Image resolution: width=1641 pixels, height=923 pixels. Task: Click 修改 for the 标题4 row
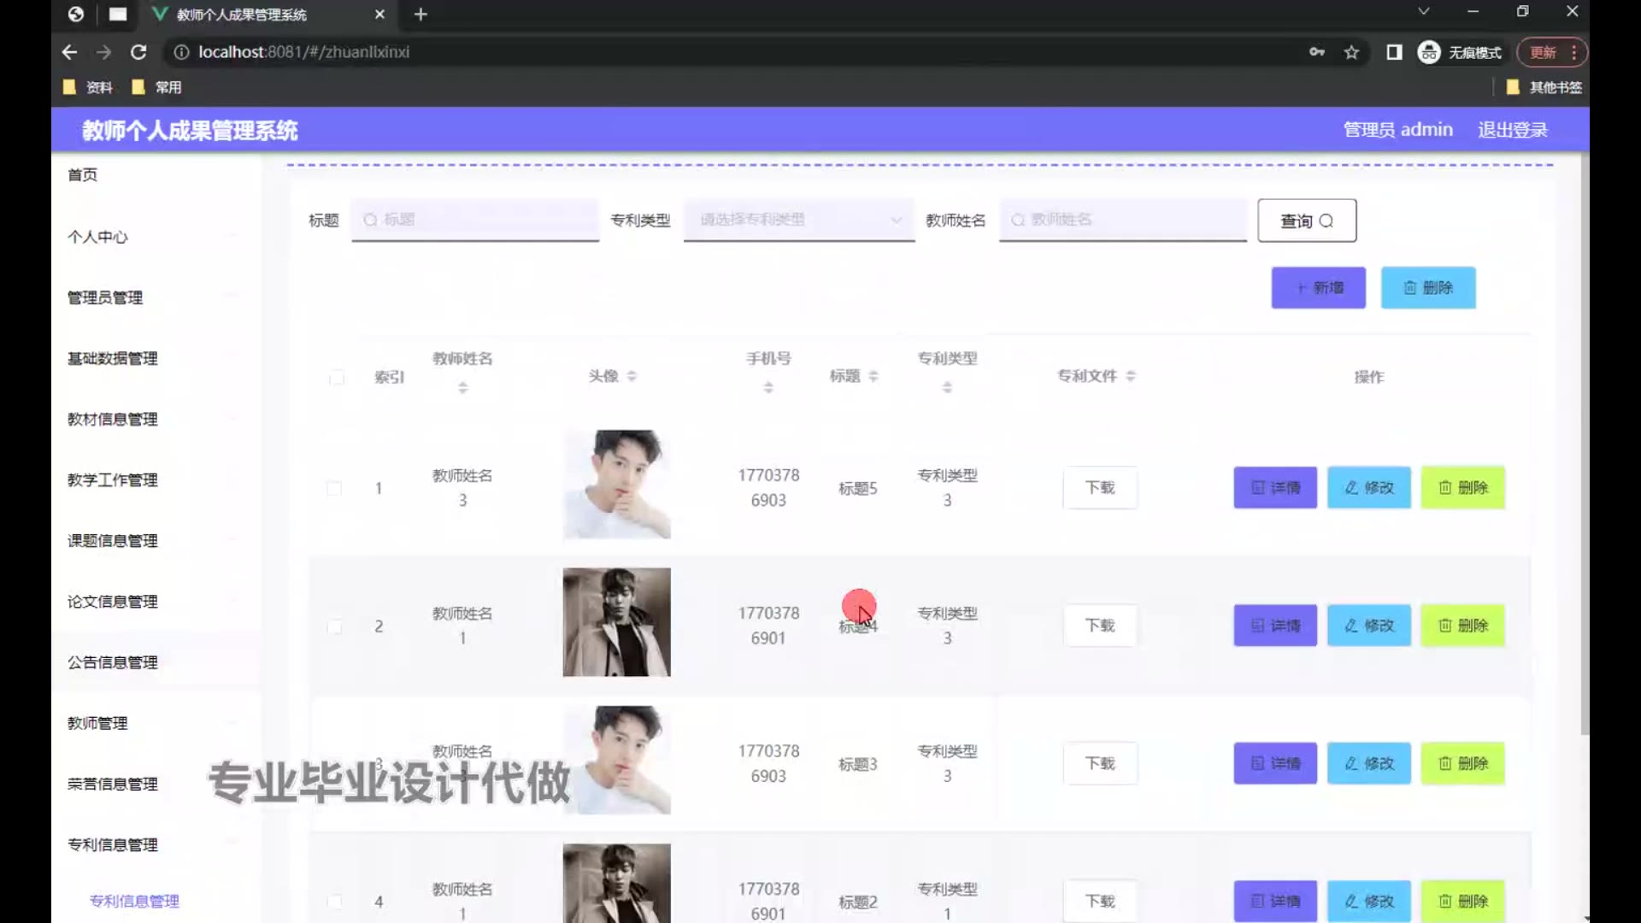[1369, 626]
